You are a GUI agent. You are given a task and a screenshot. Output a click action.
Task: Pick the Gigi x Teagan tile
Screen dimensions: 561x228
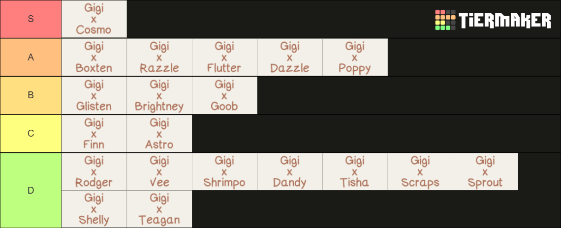coord(159,209)
